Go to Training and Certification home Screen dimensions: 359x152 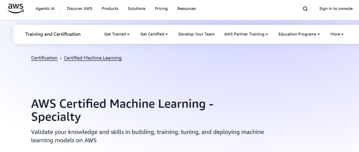53,34
